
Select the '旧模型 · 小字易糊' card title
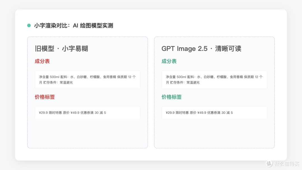pyautogui.click(x=62, y=49)
